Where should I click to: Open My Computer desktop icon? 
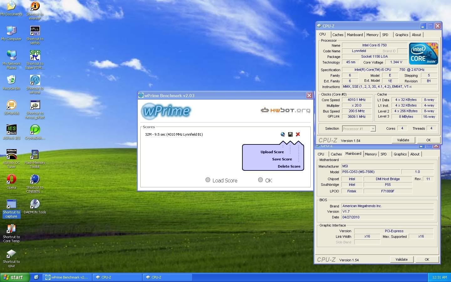[11, 33]
